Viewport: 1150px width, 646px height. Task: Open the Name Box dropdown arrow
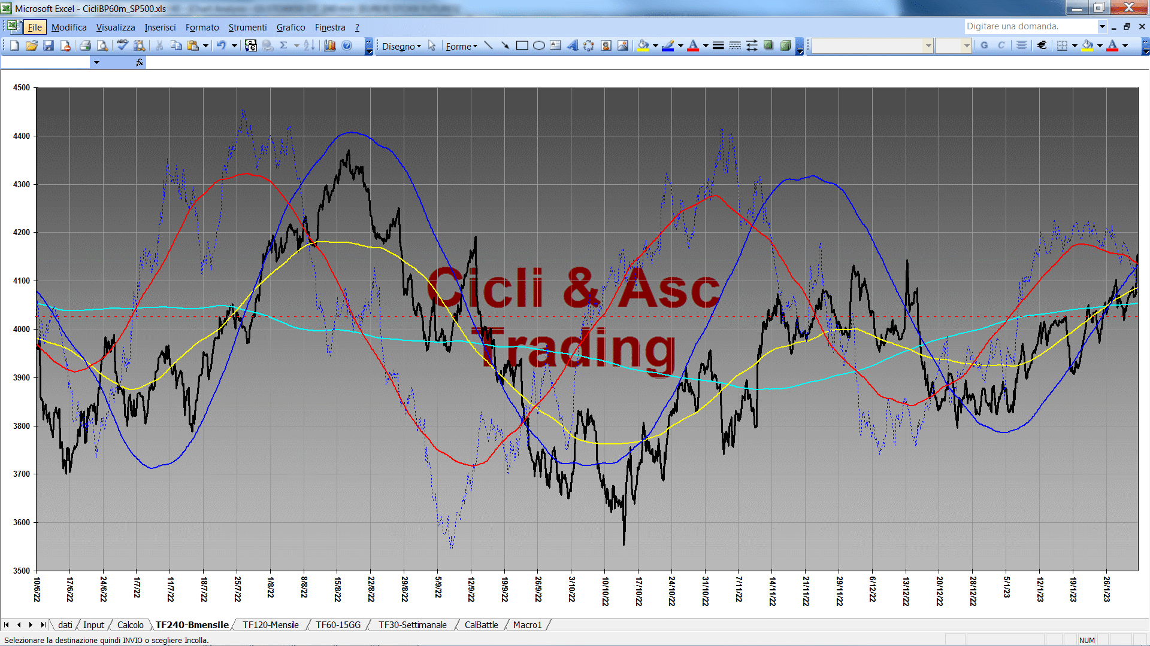coord(96,62)
